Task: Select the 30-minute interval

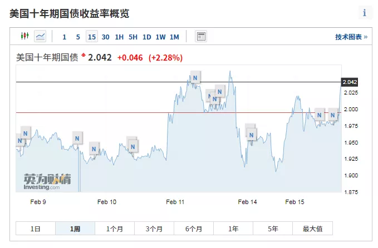Action: 105,37
